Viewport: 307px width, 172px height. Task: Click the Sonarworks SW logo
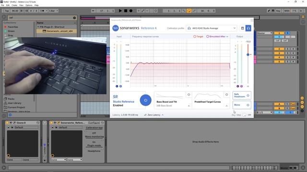point(116,28)
